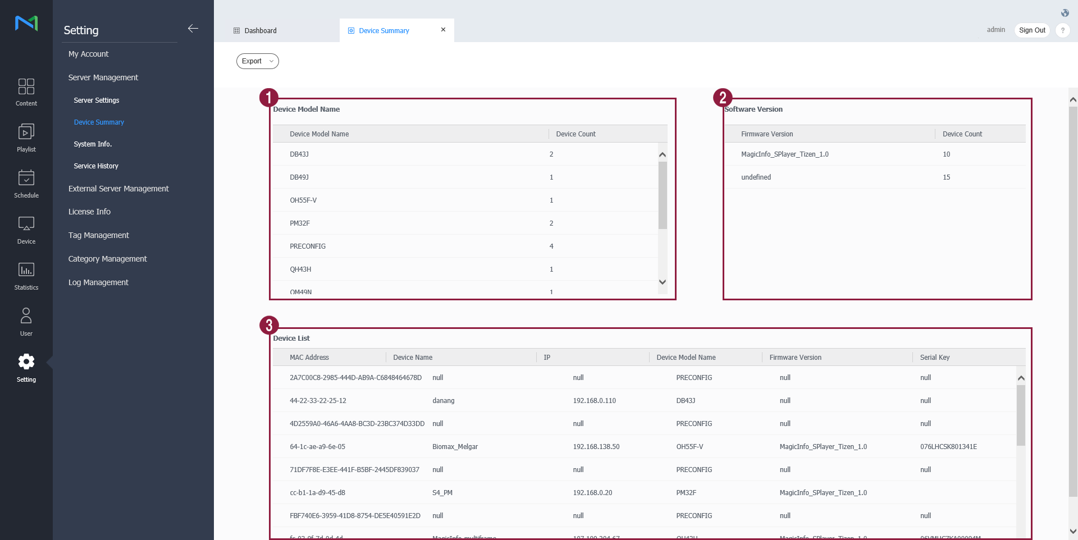Click the help question mark icon
Viewport: 1078px width, 540px height.
point(1062,30)
